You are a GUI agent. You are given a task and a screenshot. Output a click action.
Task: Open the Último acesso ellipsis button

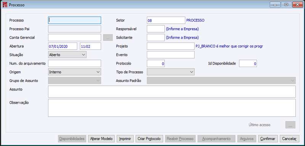tap(291, 125)
